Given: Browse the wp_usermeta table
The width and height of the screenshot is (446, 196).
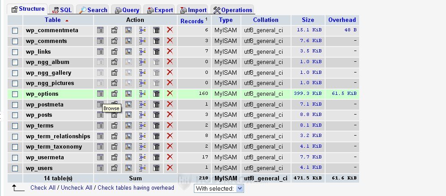Looking at the screenshot, I should [x=100, y=158].
